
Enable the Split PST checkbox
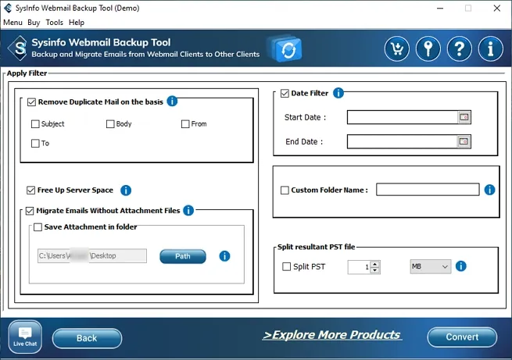(x=286, y=267)
